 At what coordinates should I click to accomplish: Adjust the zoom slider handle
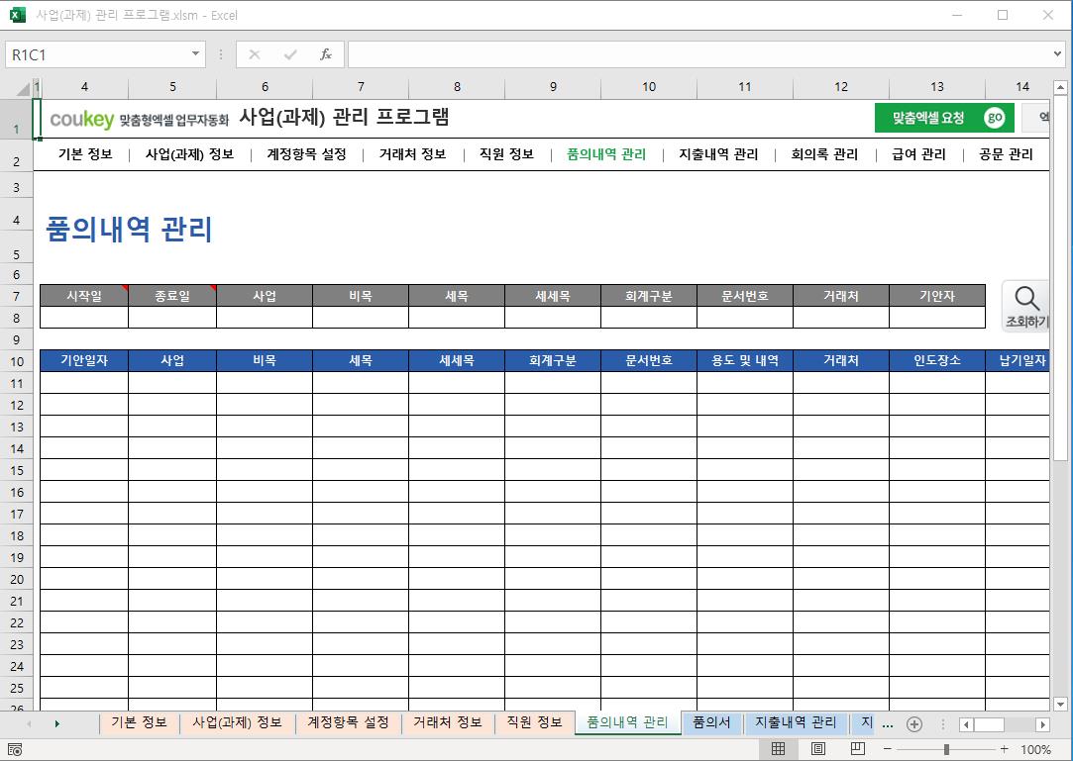click(x=946, y=749)
